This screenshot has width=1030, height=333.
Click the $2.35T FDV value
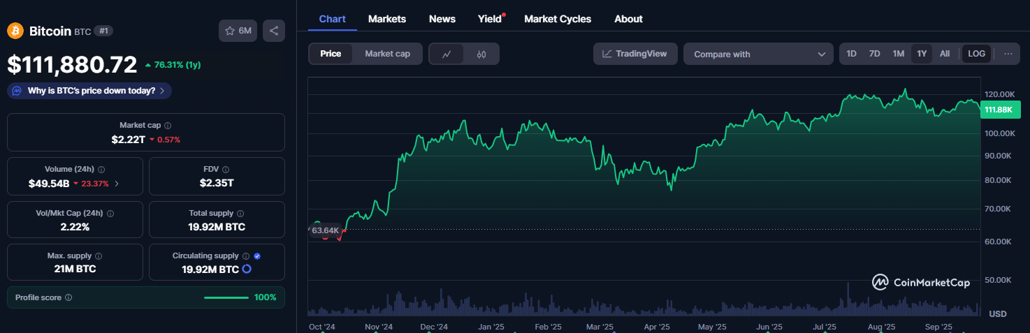pyautogui.click(x=217, y=184)
